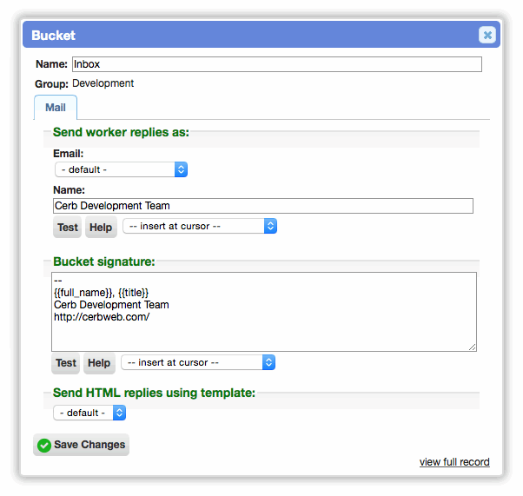Open insert at cursor dropdown under Name field

[x=200, y=226]
